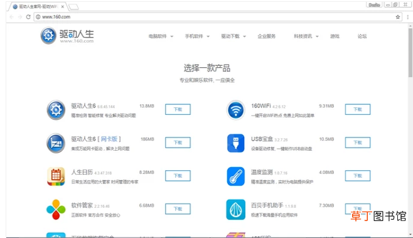413x238 pixels.
Task: Click the 软件管家 colorful petals icon
Action: pos(56,210)
